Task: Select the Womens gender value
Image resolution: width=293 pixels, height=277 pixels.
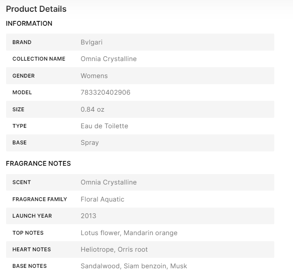Action: [94, 76]
